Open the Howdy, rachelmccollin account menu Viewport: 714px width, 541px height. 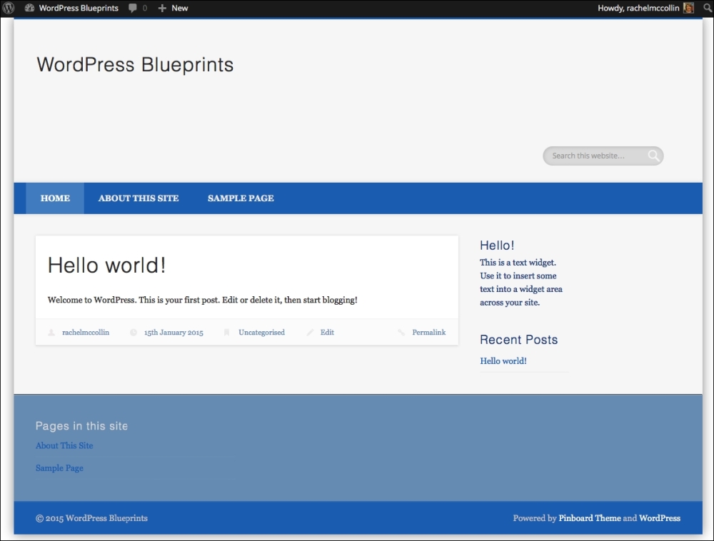tap(638, 8)
